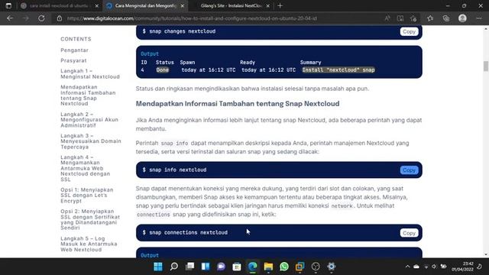The height and width of the screenshot is (275, 489).
Task: Copy the 'snap info nextcloud' command
Action: pyautogui.click(x=409, y=170)
